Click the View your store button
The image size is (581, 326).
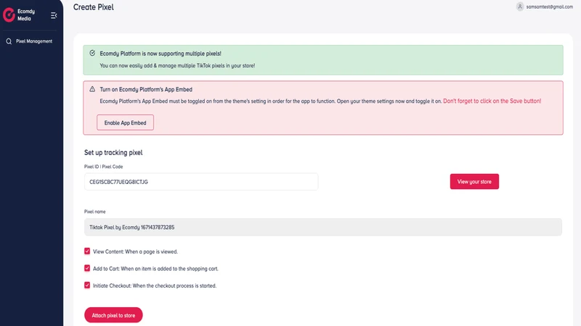(474, 182)
